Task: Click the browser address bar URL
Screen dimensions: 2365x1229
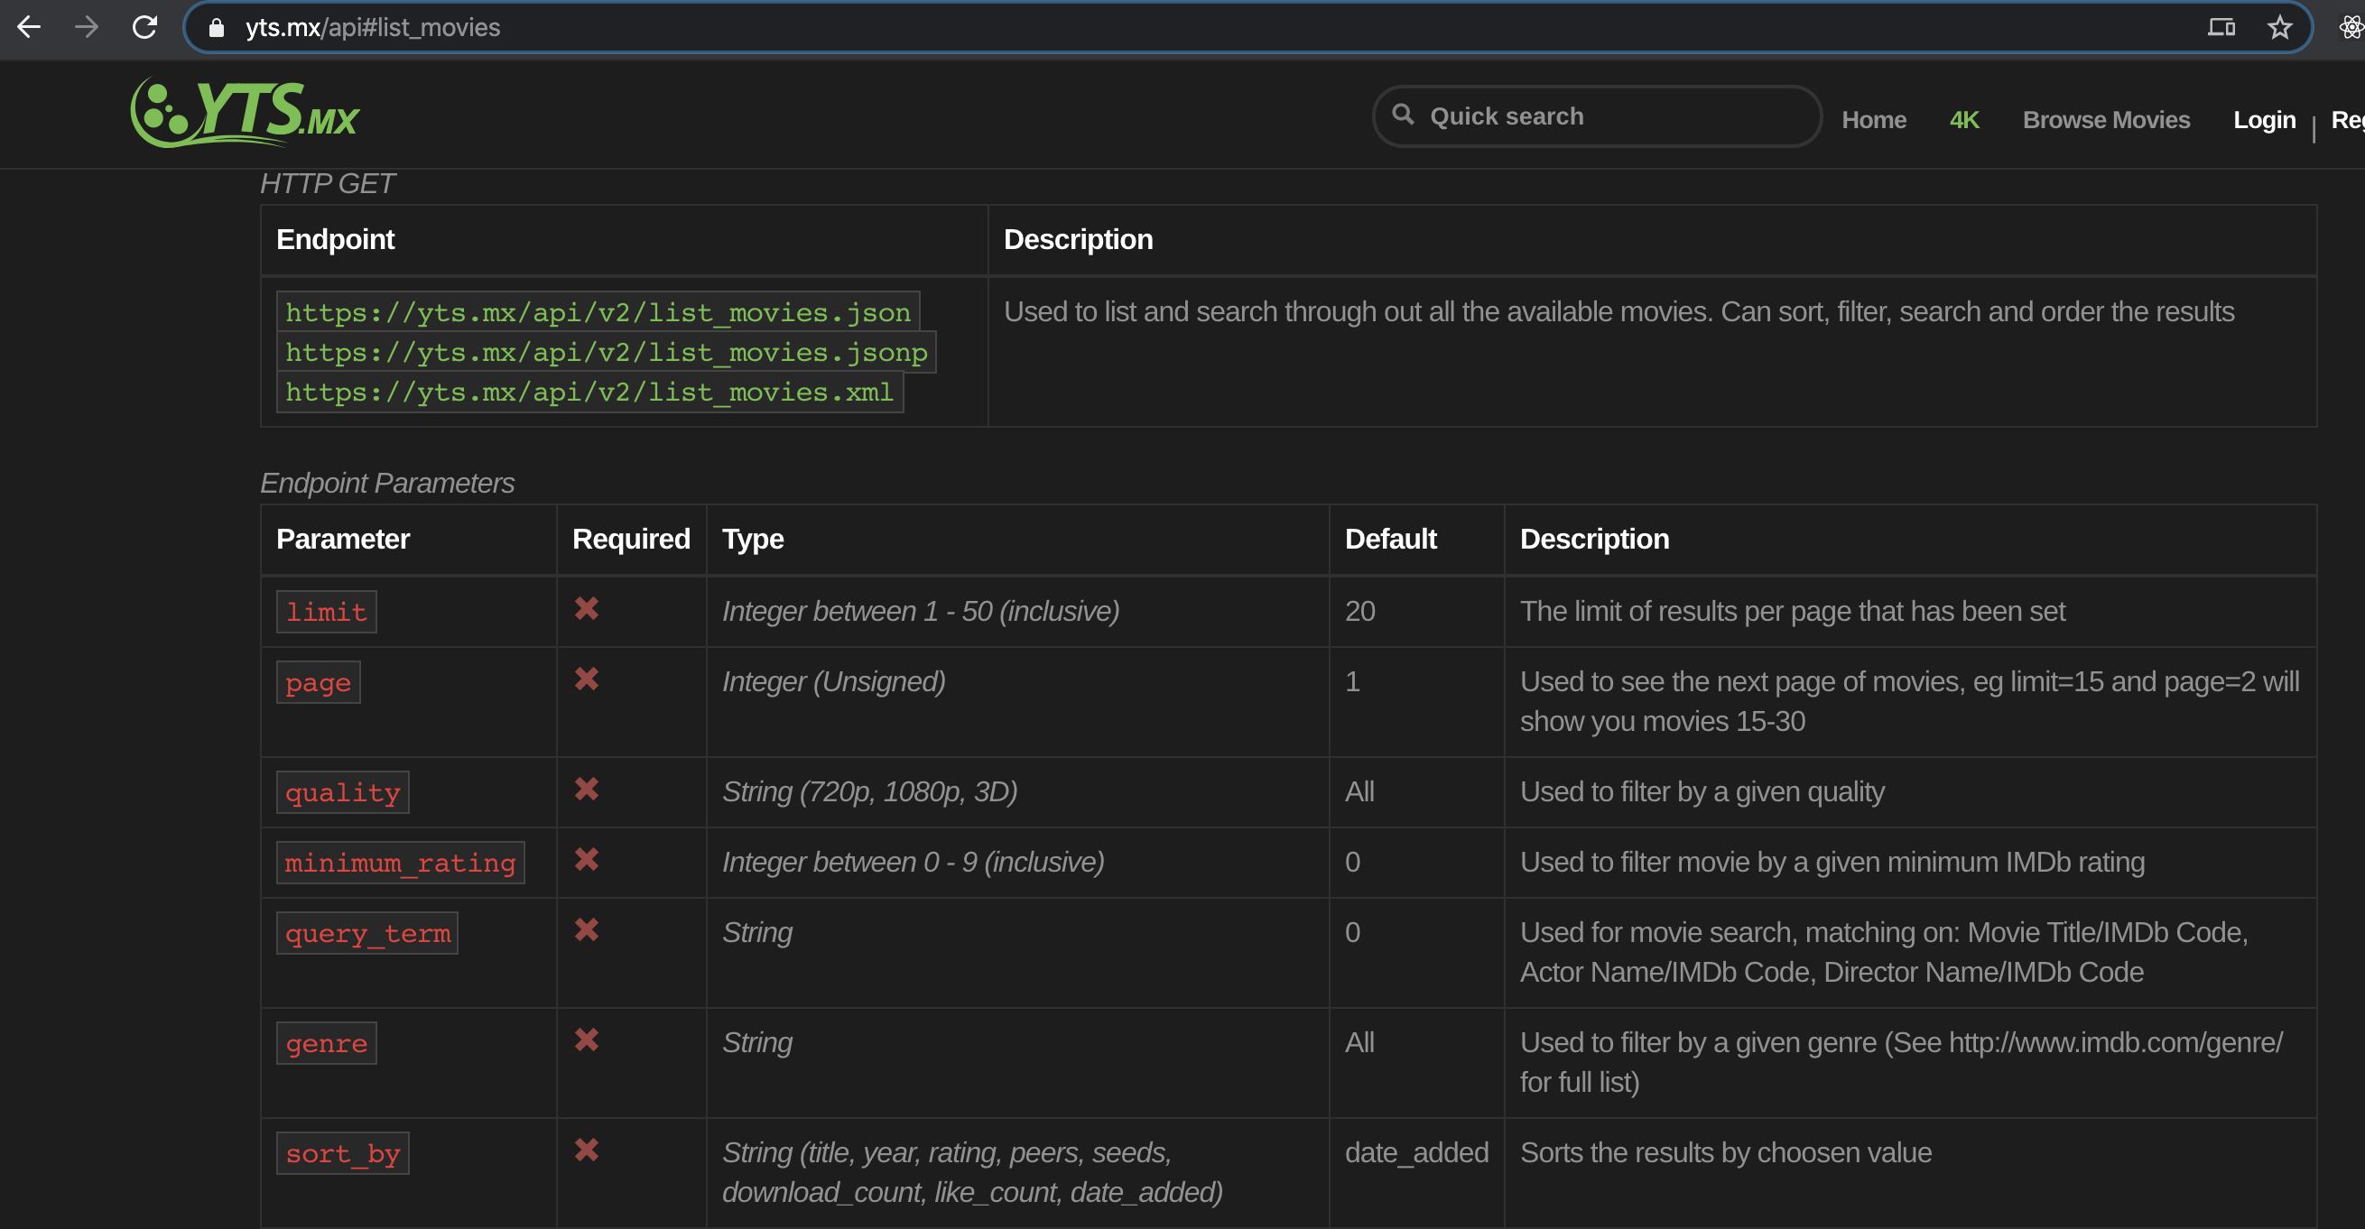Action: pos(373,28)
